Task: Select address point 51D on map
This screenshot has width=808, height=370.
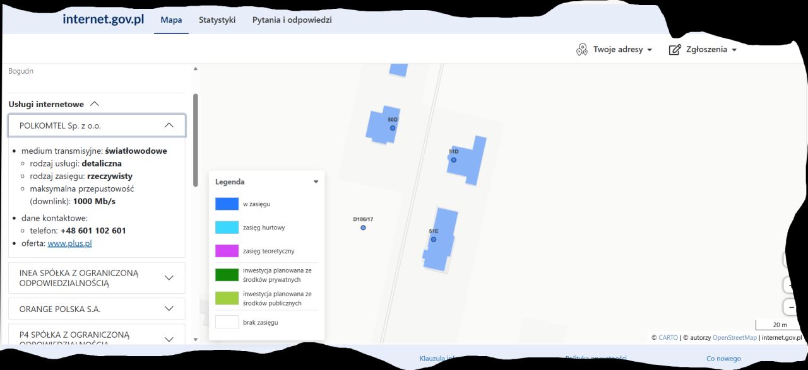Action: click(x=453, y=160)
